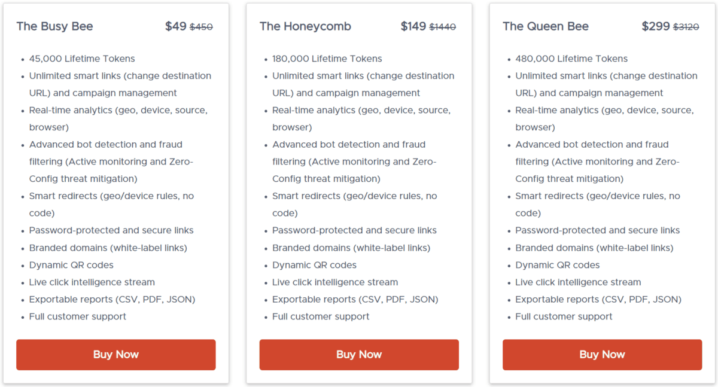Screen dimensions: 718x387
Task: Click Busy Bee's Full customer support item
Action: tap(78, 316)
